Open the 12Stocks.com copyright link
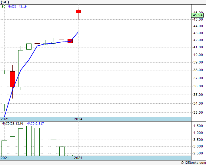The image size is (206, 165). pyautogui.click(x=193, y=163)
